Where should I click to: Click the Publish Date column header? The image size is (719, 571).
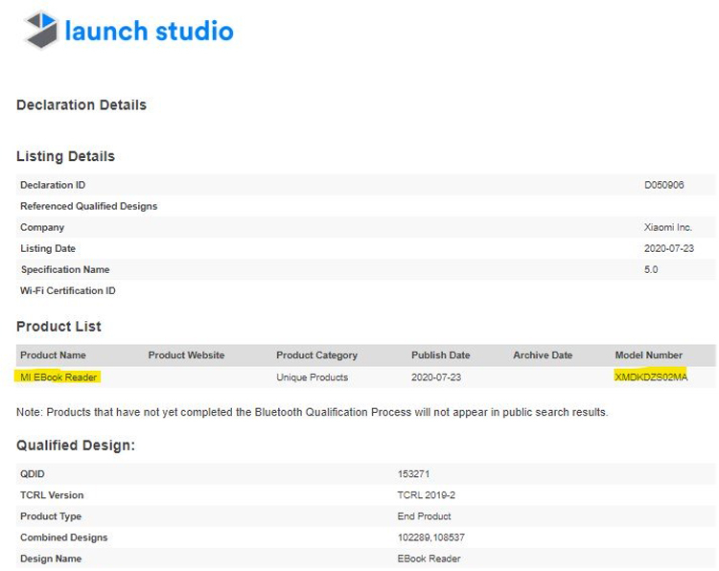coord(441,355)
